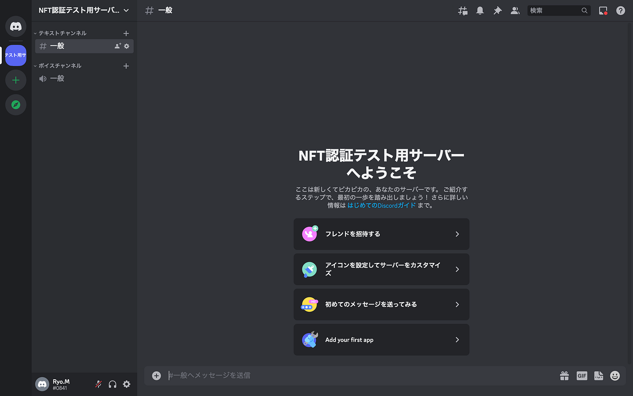Click the help question mark icon

pyautogui.click(x=621, y=10)
